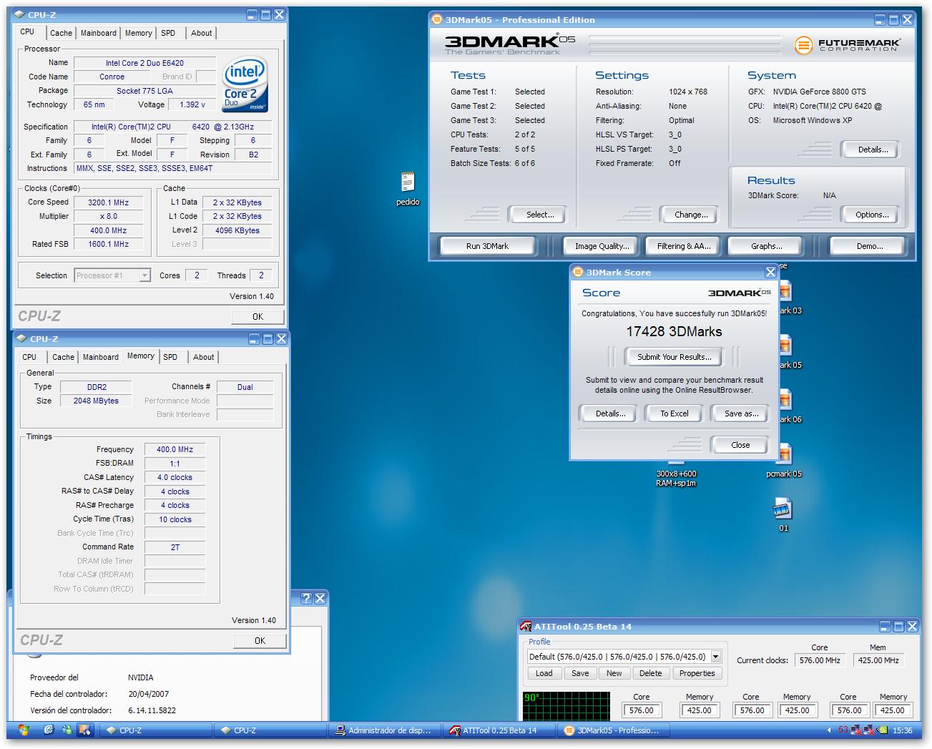Click the Windows Start button
The width and height of the screenshot is (932, 749).
click(x=24, y=730)
